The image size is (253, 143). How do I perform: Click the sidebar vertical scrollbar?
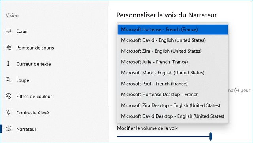point(108,56)
